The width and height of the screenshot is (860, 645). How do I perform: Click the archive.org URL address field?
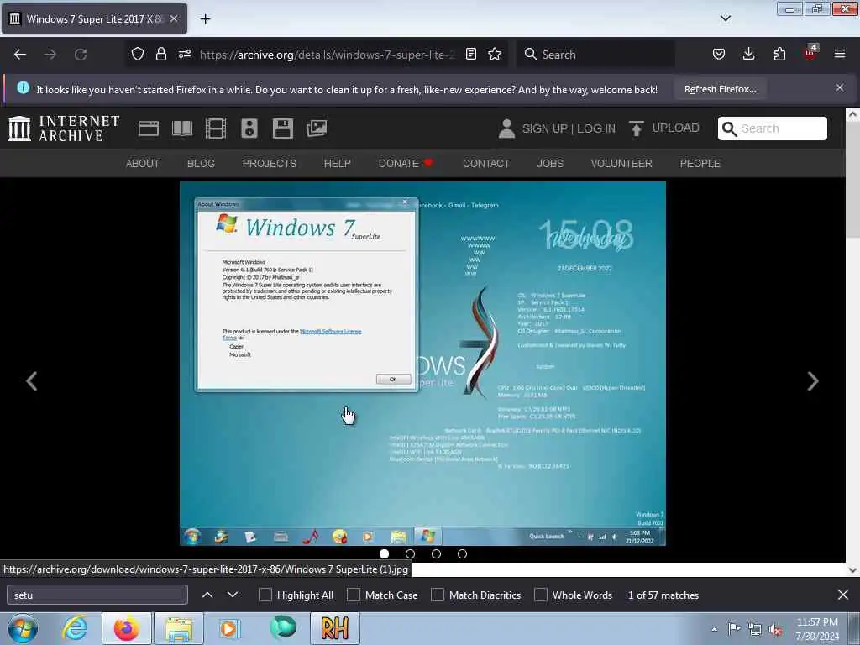(x=327, y=55)
